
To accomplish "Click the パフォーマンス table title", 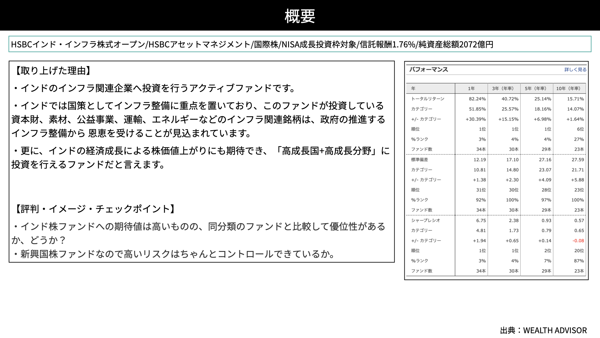I will [429, 69].
